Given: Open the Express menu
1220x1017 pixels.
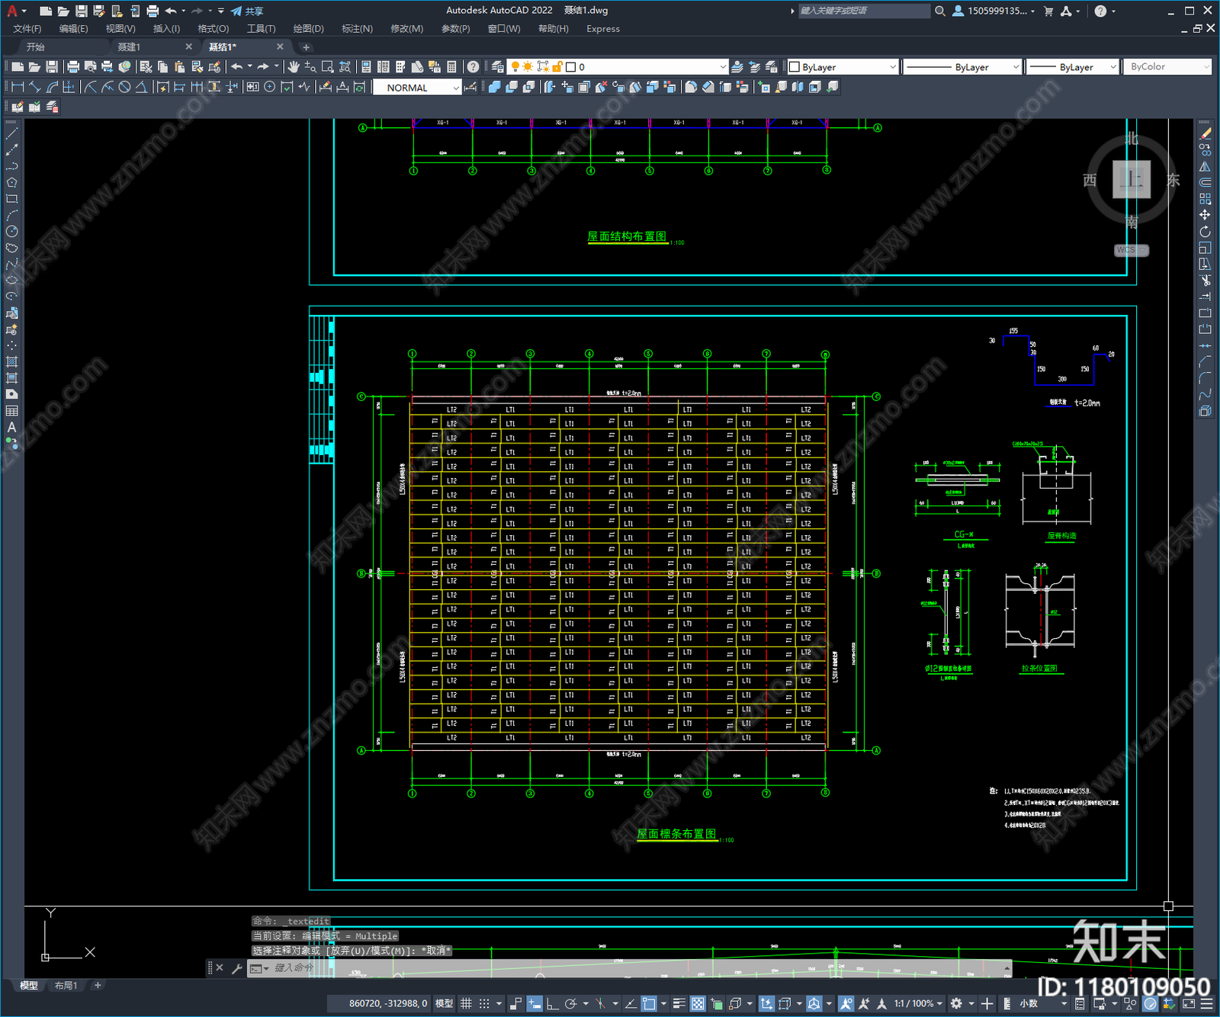Looking at the screenshot, I should [x=603, y=29].
